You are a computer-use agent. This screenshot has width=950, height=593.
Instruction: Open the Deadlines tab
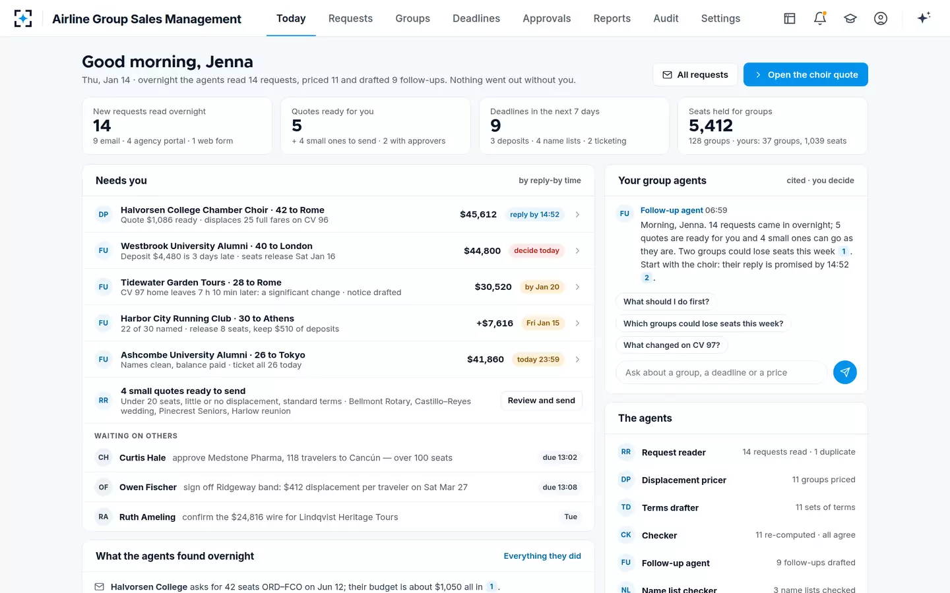(x=476, y=18)
